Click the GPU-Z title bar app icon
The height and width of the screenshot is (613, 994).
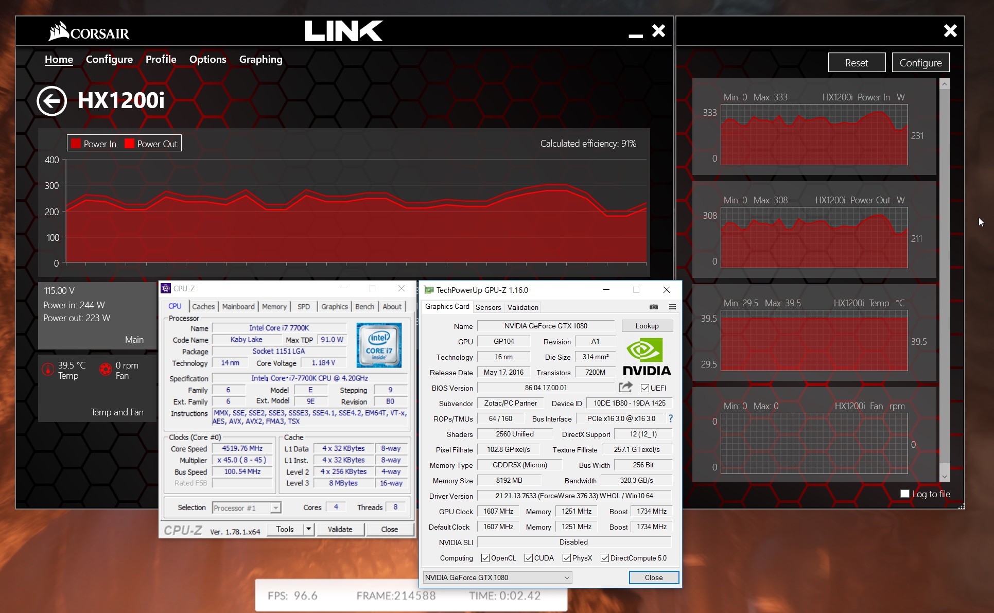point(428,290)
